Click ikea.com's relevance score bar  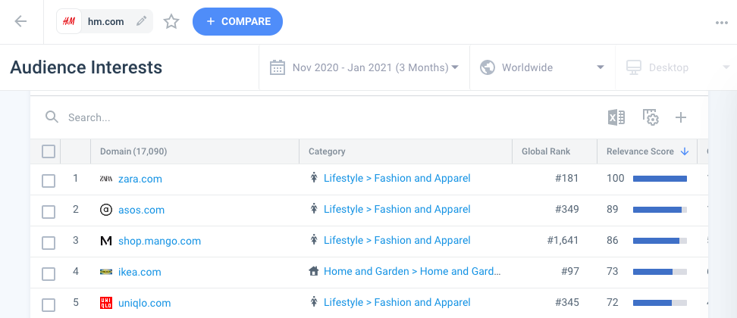click(x=660, y=272)
